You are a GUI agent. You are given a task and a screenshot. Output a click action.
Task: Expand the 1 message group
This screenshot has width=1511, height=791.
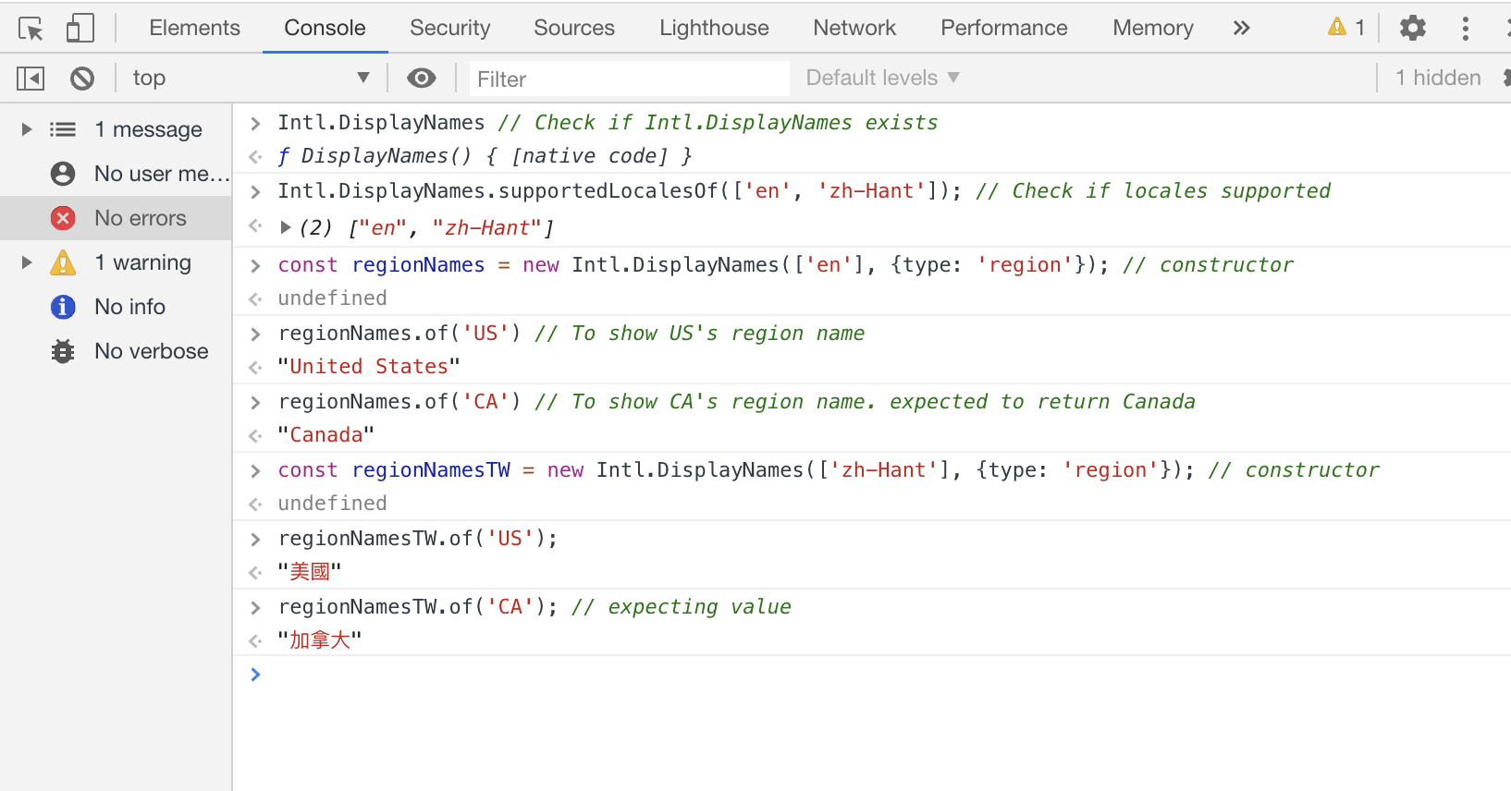27,129
